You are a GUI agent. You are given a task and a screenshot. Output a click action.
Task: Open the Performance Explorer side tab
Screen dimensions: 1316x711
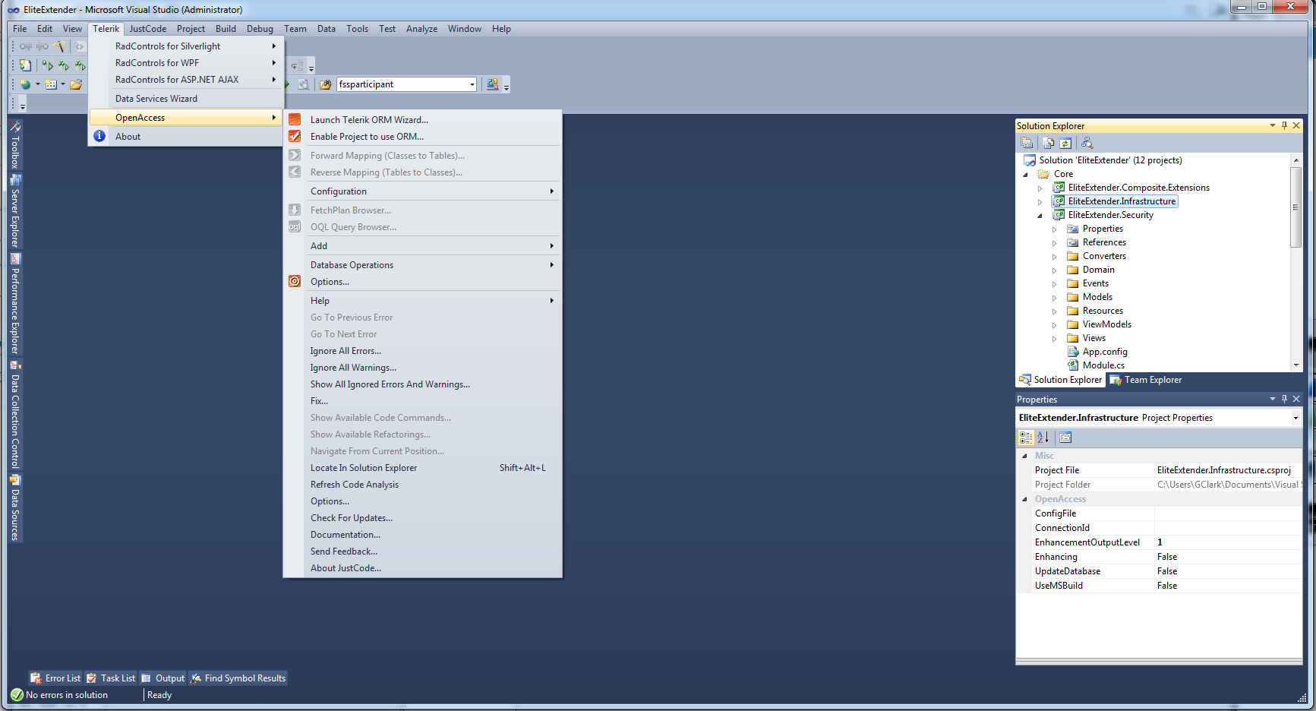[15, 305]
